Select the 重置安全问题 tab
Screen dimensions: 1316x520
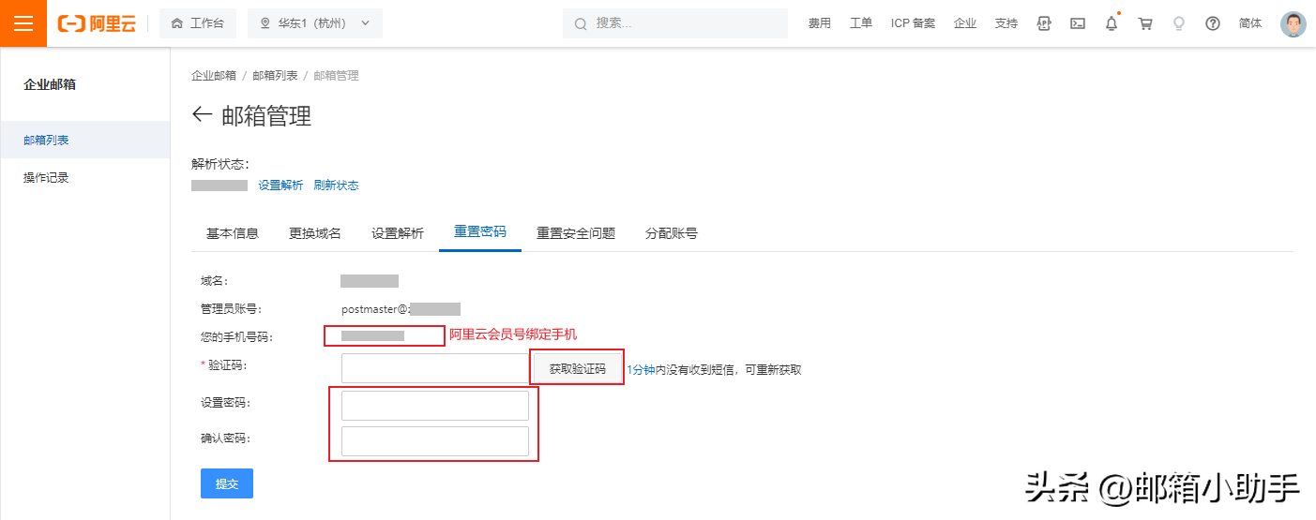point(576,233)
